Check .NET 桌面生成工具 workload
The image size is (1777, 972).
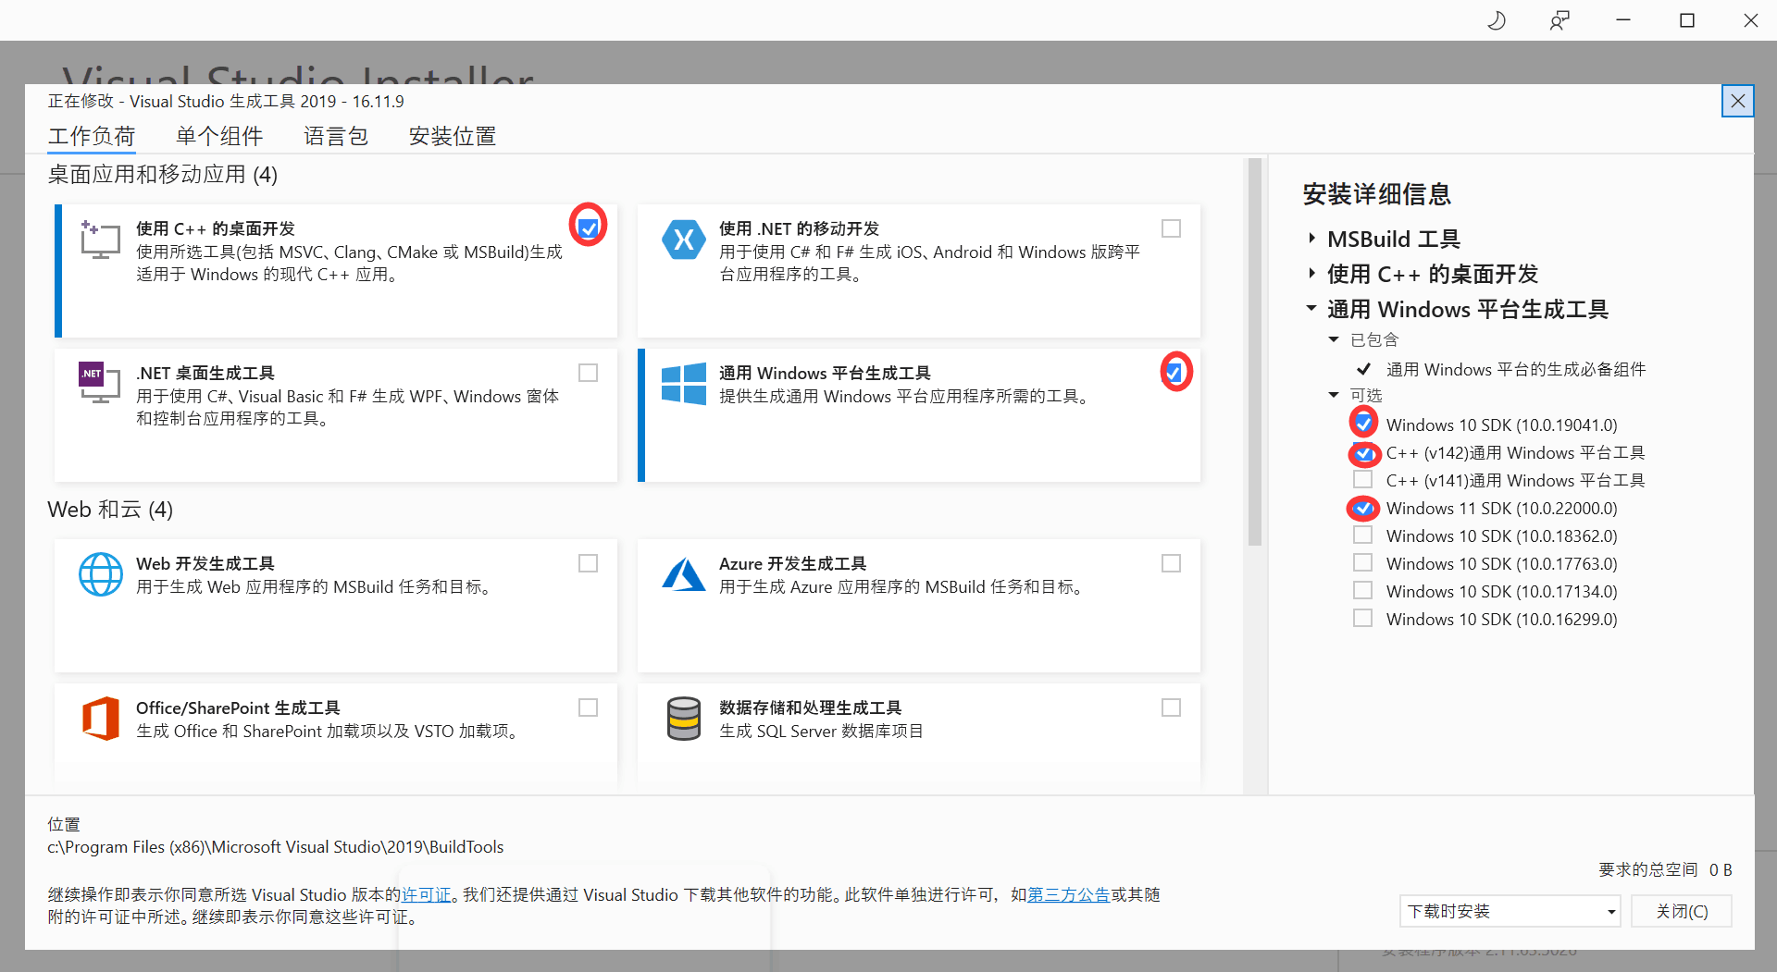point(588,372)
